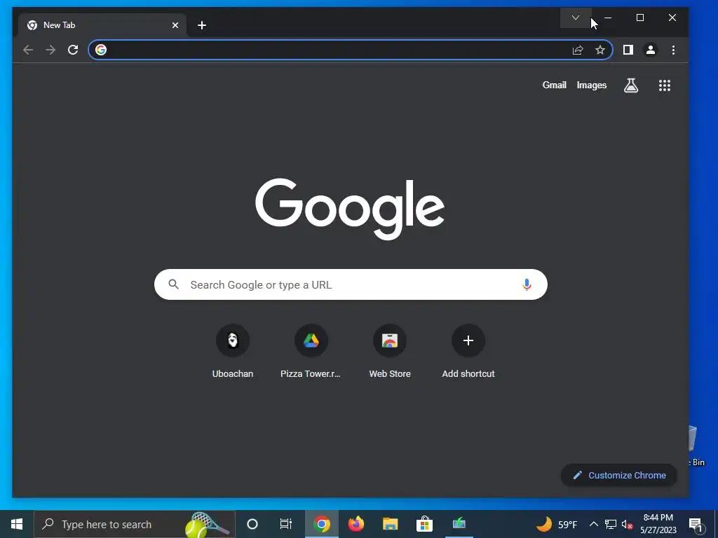Open weather widget showing 59°F
This screenshot has height=538, width=718.
click(557, 524)
